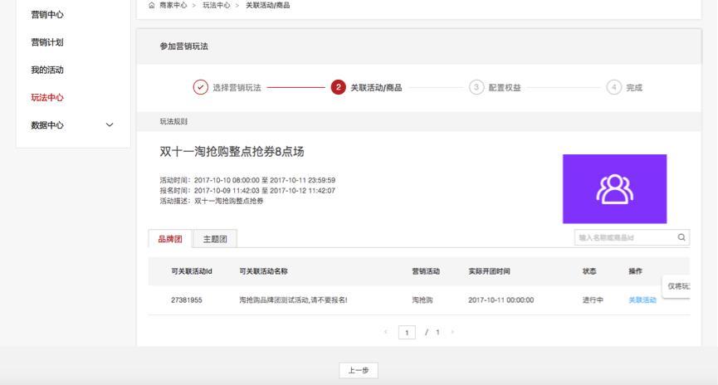This screenshot has width=718, height=385.
Task: Click the 玩法中心 breadcrumb link
Action: [x=216, y=5]
